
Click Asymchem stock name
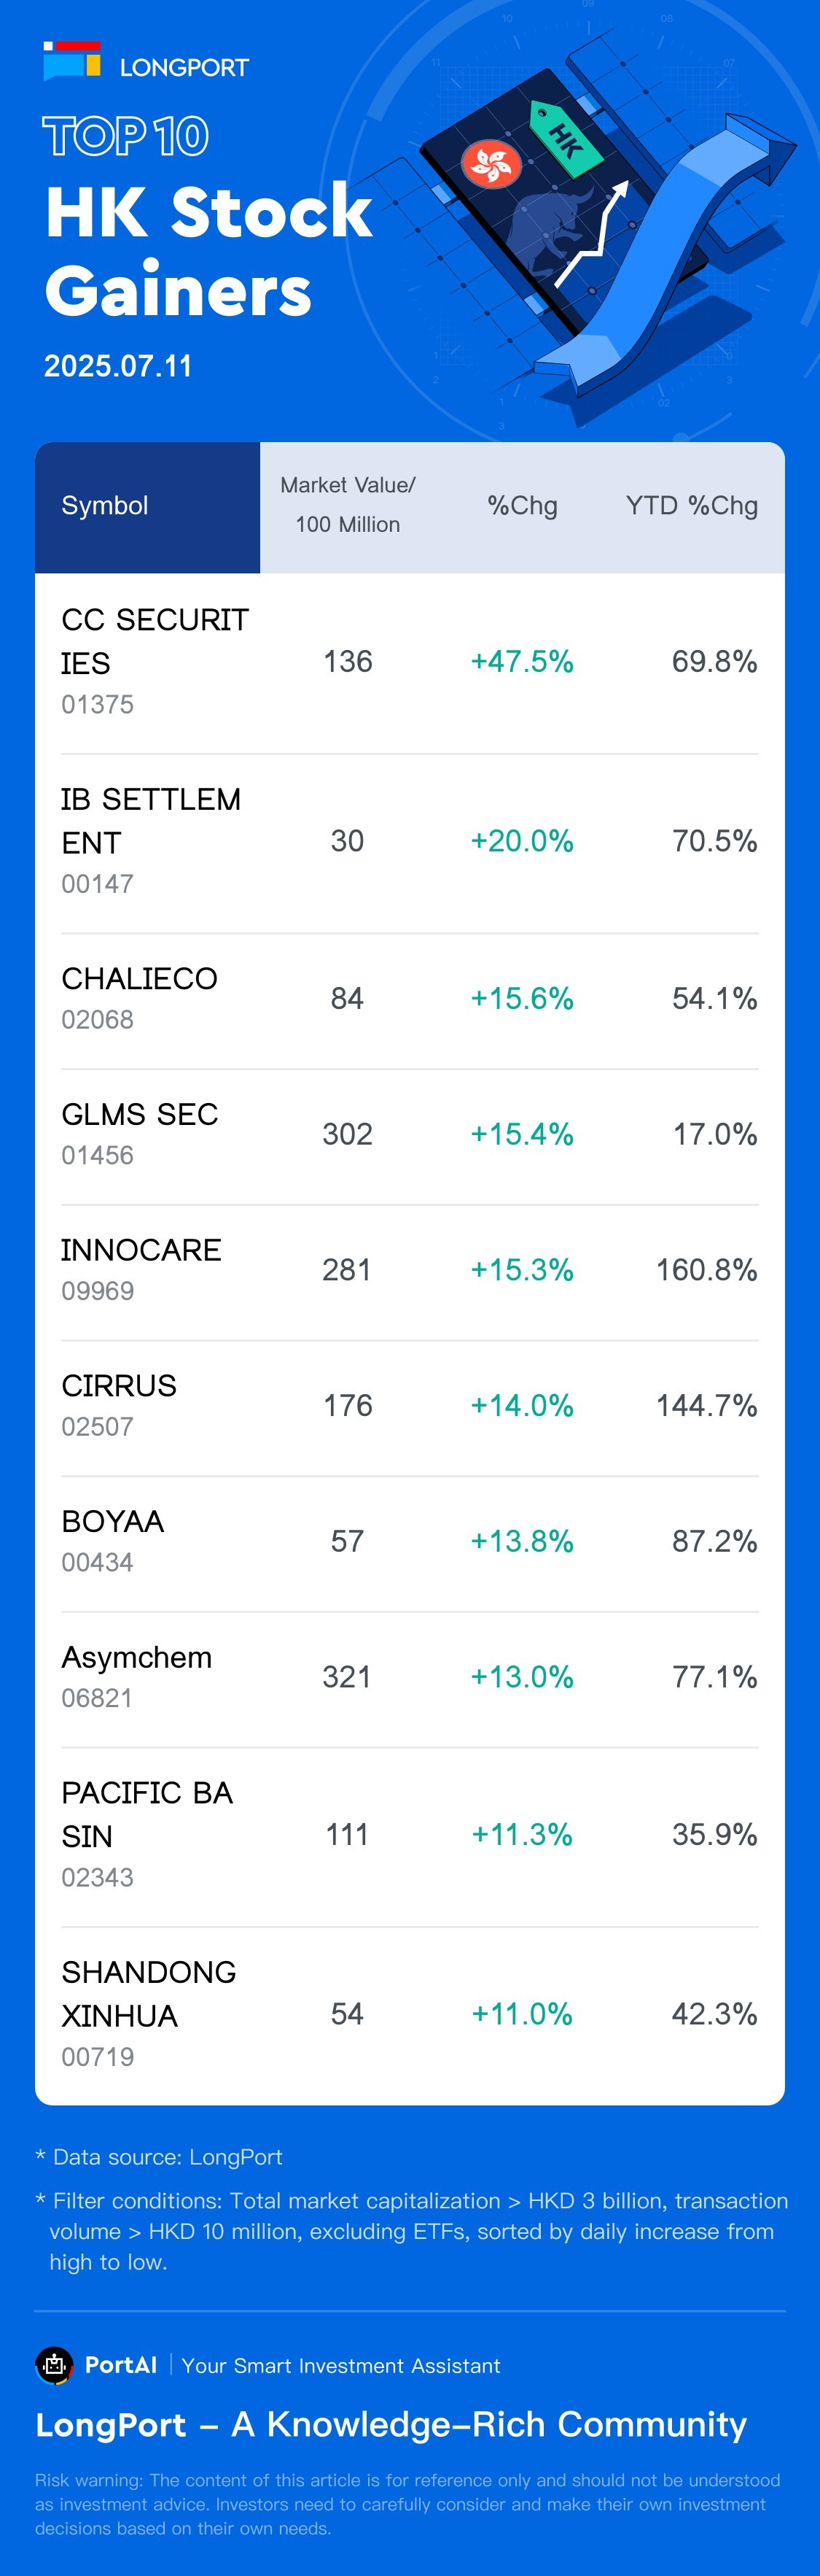[137, 1657]
